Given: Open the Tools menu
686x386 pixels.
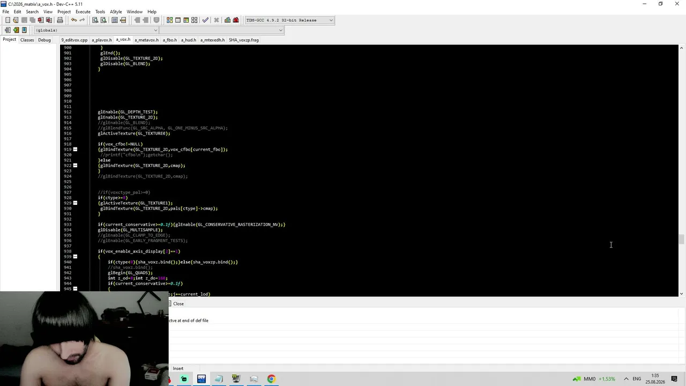Looking at the screenshot, I should coord(100,11).
